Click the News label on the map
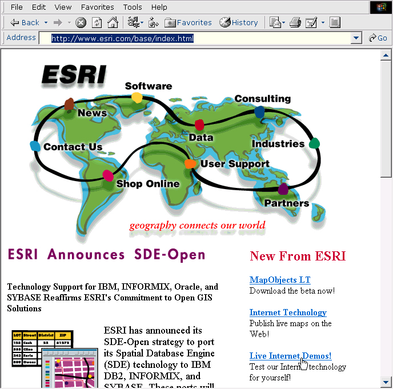Image resolution: width=393 pixels, height=389 pixels. (92, 113)
